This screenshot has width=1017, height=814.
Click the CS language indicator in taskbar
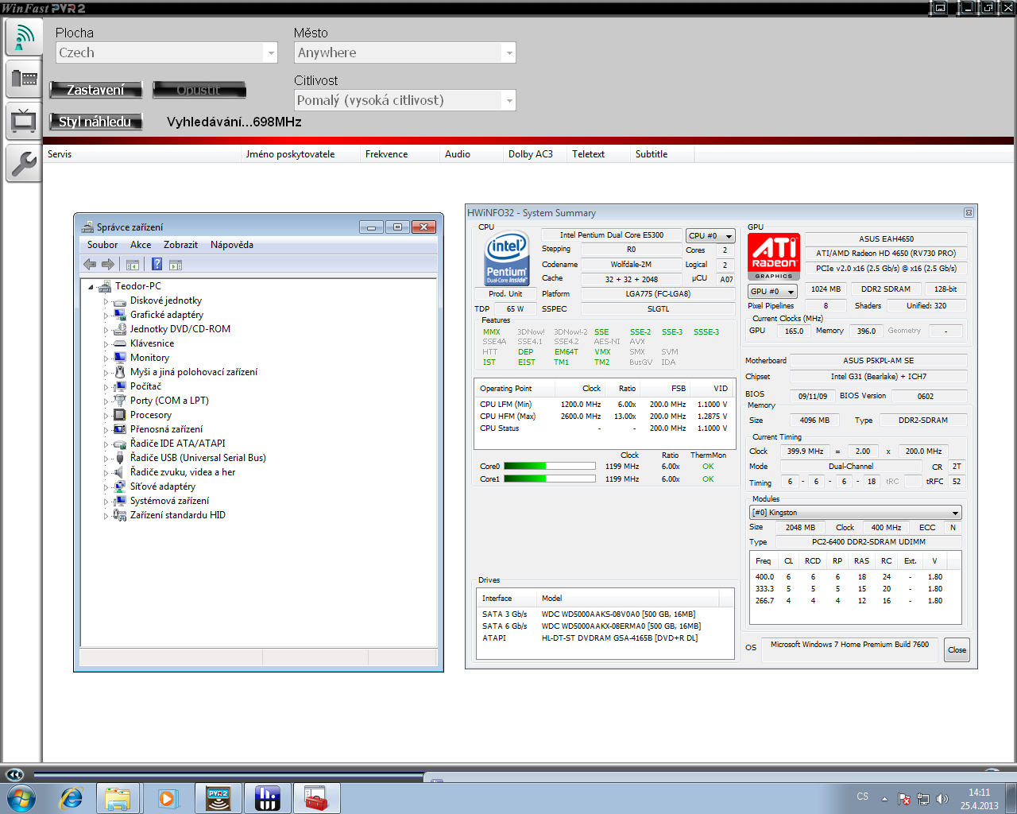pyautogui.click(x=863, y=797)
